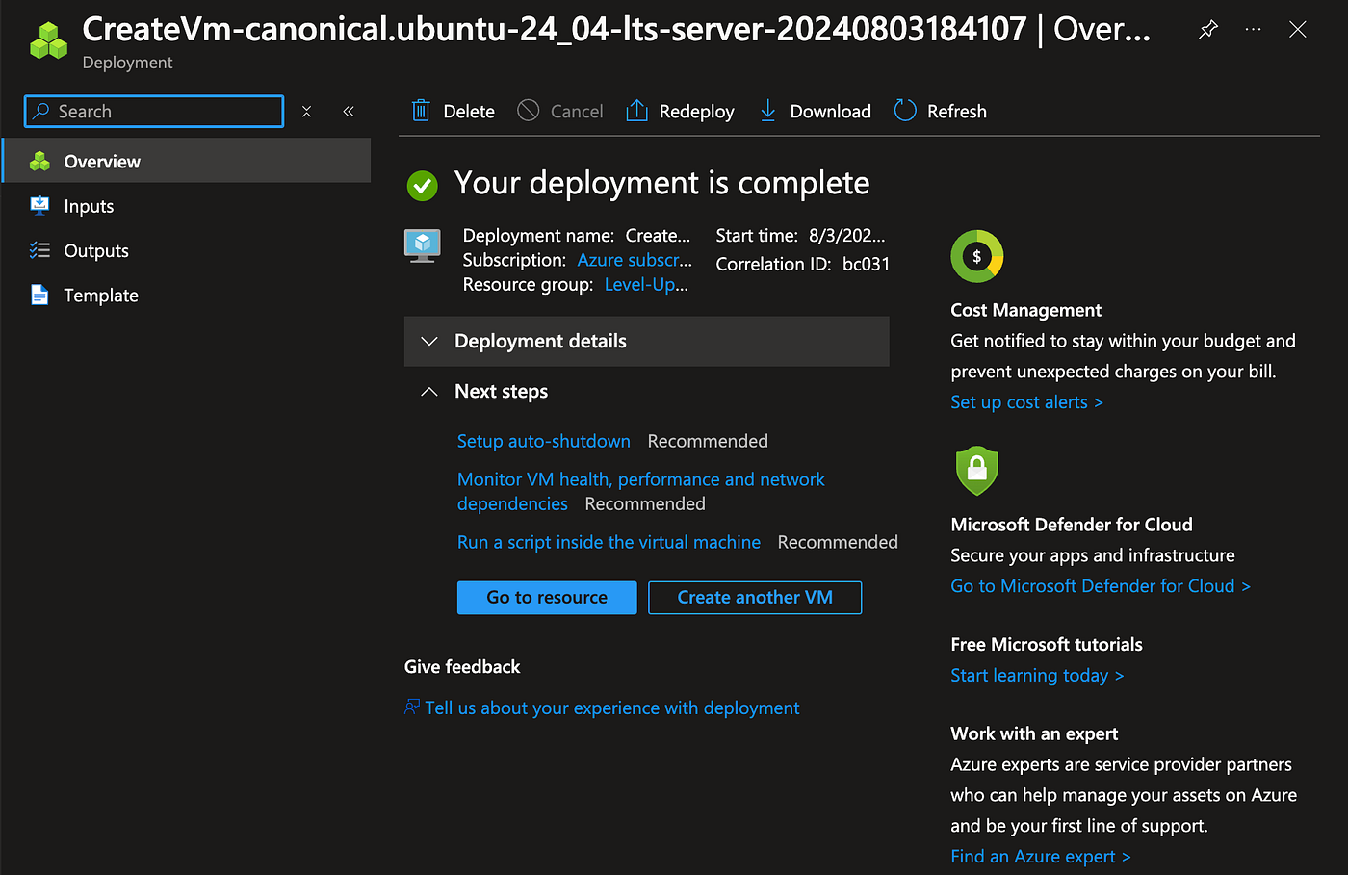1348x875 pixels.
Task: Click the Create another VM button
Action: pos(755,597)
